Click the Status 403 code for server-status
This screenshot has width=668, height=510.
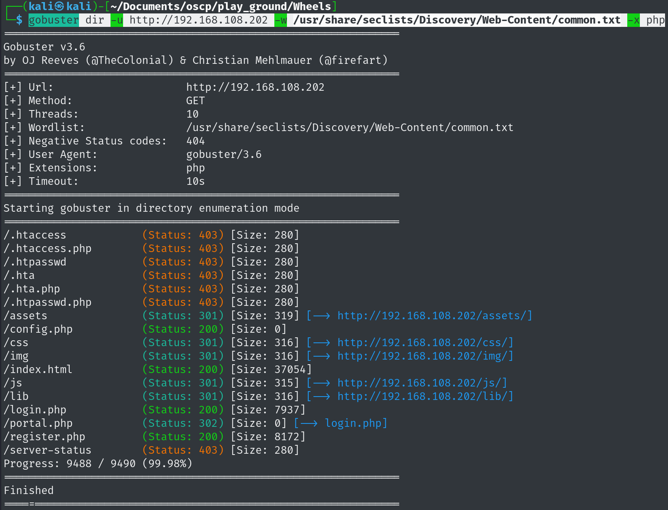(183, 450)
